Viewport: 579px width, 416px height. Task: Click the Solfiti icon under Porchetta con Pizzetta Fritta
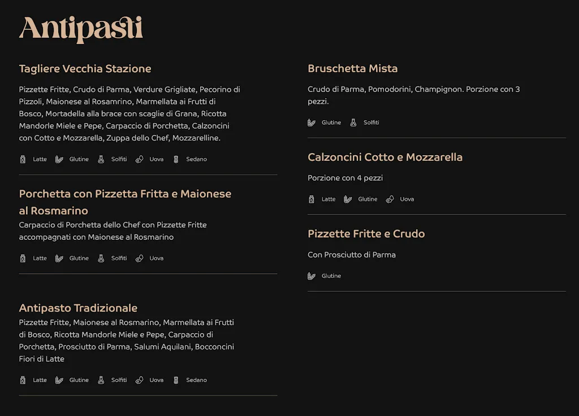pos(101,259)
